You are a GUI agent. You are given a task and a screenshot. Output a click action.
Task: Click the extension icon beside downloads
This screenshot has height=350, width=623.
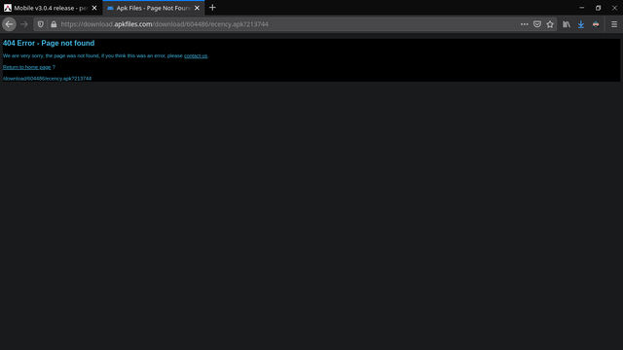point(596,24)
